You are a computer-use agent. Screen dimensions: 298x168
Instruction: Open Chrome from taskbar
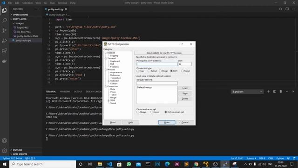196,164
